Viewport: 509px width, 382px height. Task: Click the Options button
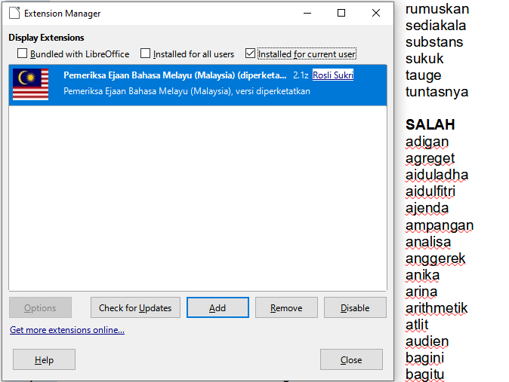point(40,307)
